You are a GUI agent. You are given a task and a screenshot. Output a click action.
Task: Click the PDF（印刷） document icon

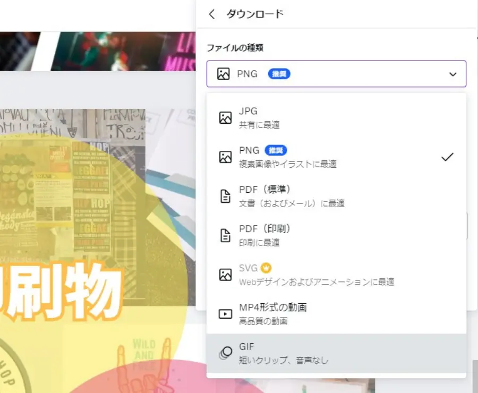click(225, 235)
